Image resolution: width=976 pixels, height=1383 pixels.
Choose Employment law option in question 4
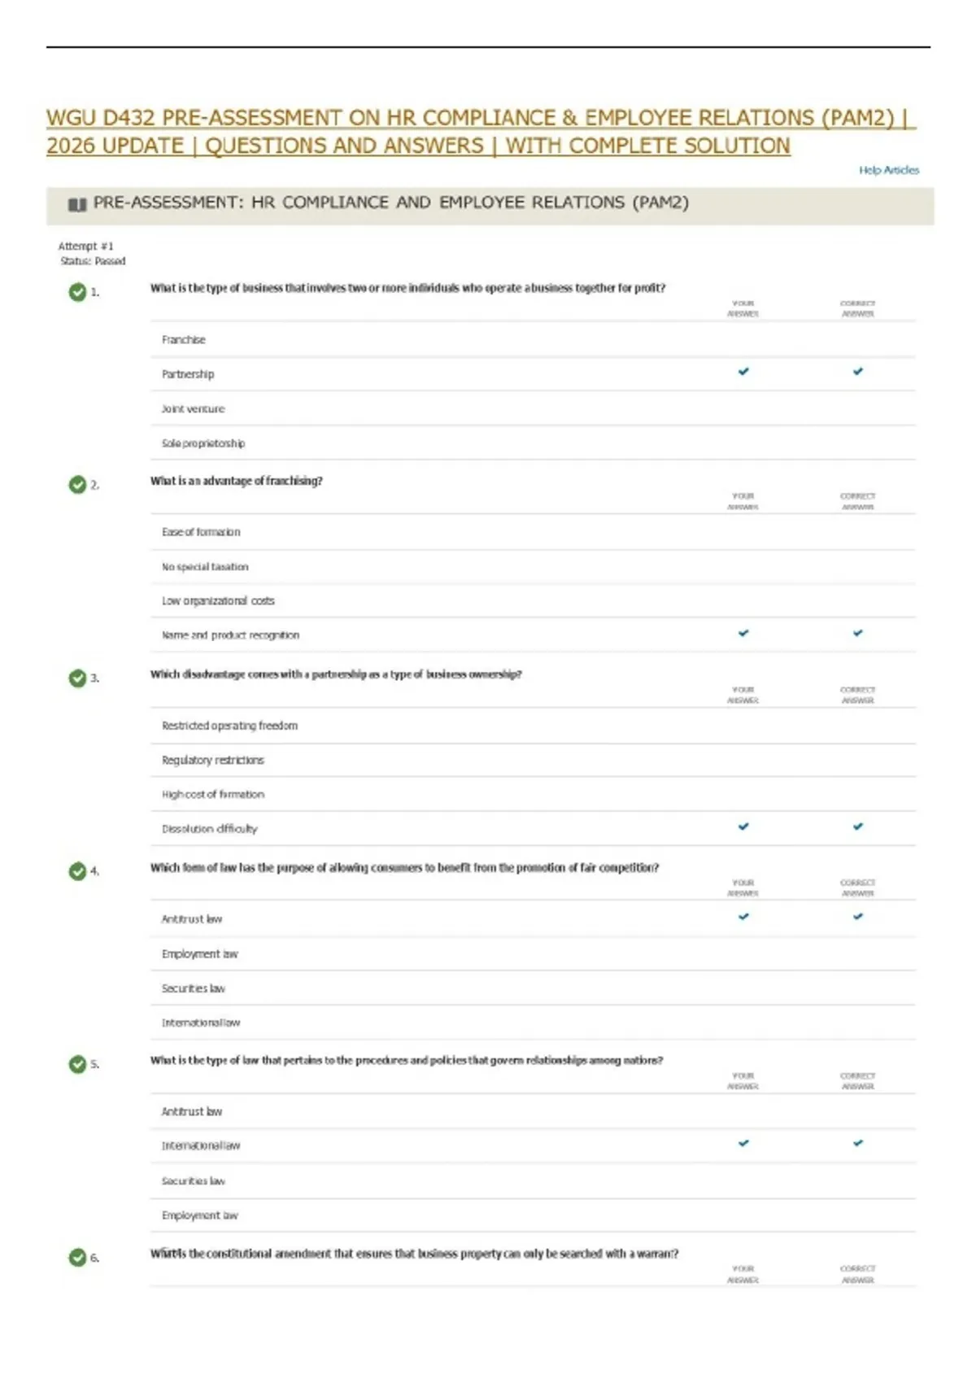tap(533, 953)
